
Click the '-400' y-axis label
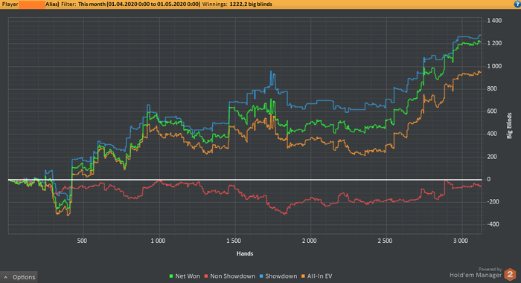tap(493, 224)
